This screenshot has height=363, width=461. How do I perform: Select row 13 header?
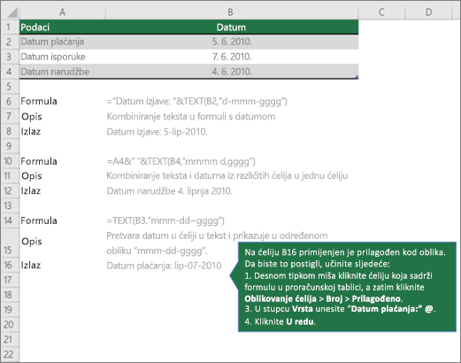[9, 205]
